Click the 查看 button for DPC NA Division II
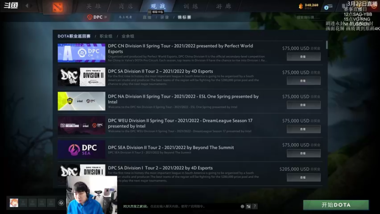Viewport: 380px width, 214px height. 304,105
